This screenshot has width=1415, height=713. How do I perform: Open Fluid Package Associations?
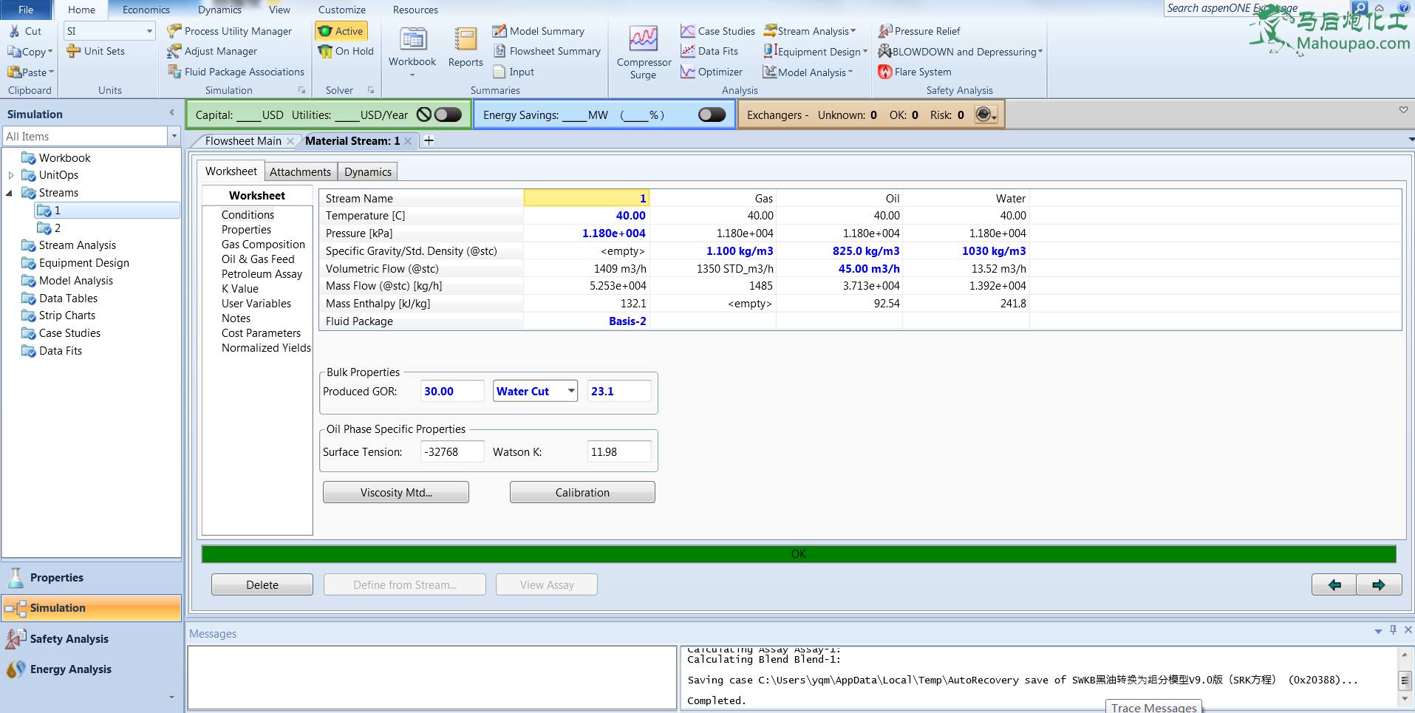click(x=236, y=72)
